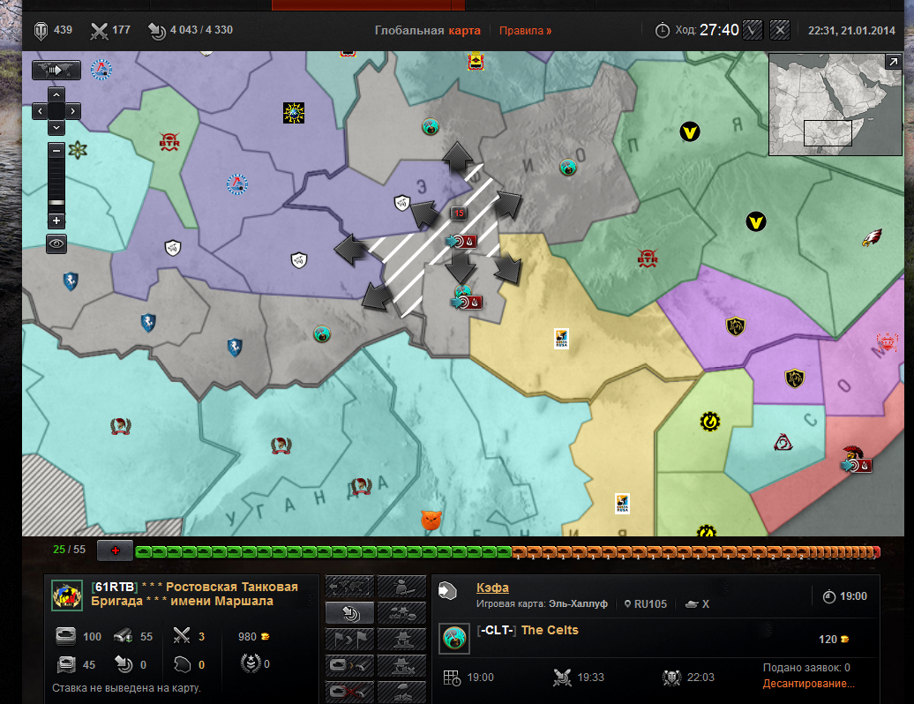The height and width of the screenshot is (704, 914).
Task: Click the turn timer clock icon
Action: (663, 30)
